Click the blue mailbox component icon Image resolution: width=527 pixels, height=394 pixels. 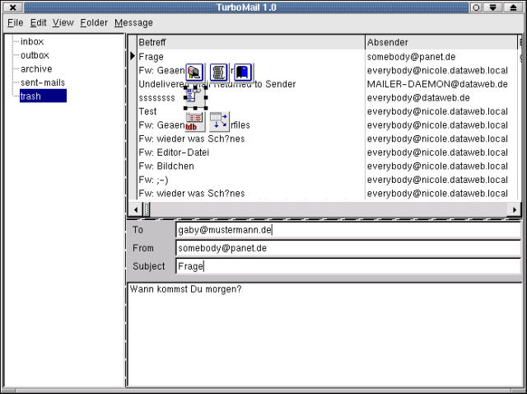point(244,73)
